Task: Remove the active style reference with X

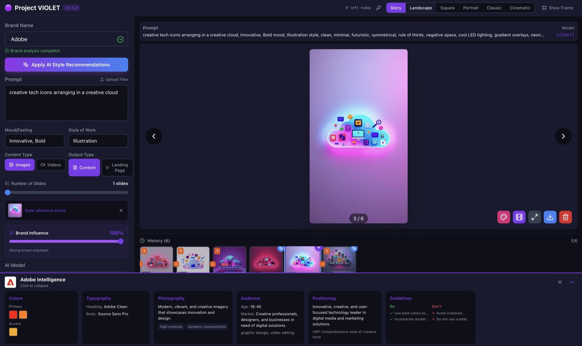Action: coord(121,210)
